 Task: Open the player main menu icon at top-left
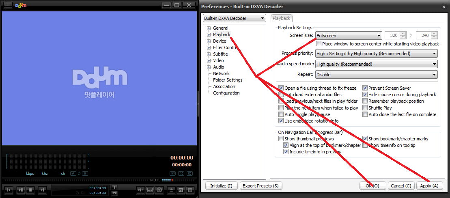click(x=8, y=5)
